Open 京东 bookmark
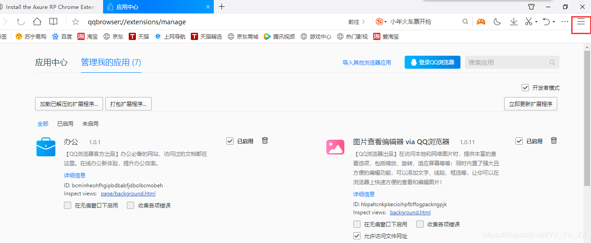Viewport: 591px width, 243px height. (x=113, y=37)
